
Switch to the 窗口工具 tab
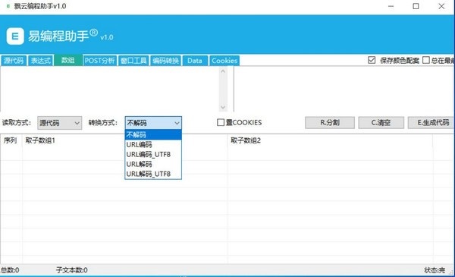pyautogui.click(x=133, y=61)
